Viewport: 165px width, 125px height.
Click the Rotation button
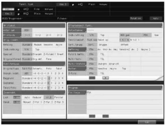[136, 18]
